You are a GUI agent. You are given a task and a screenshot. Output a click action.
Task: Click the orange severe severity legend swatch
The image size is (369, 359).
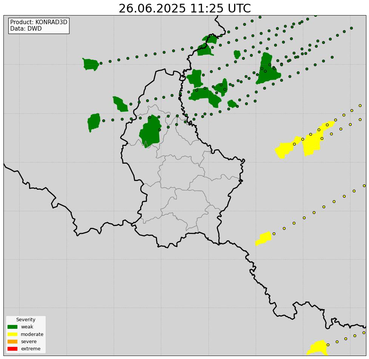[12, 341]
